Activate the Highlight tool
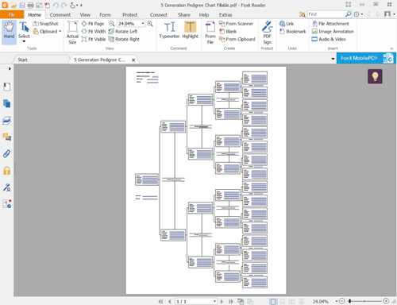397x305 pixels. 190,30
